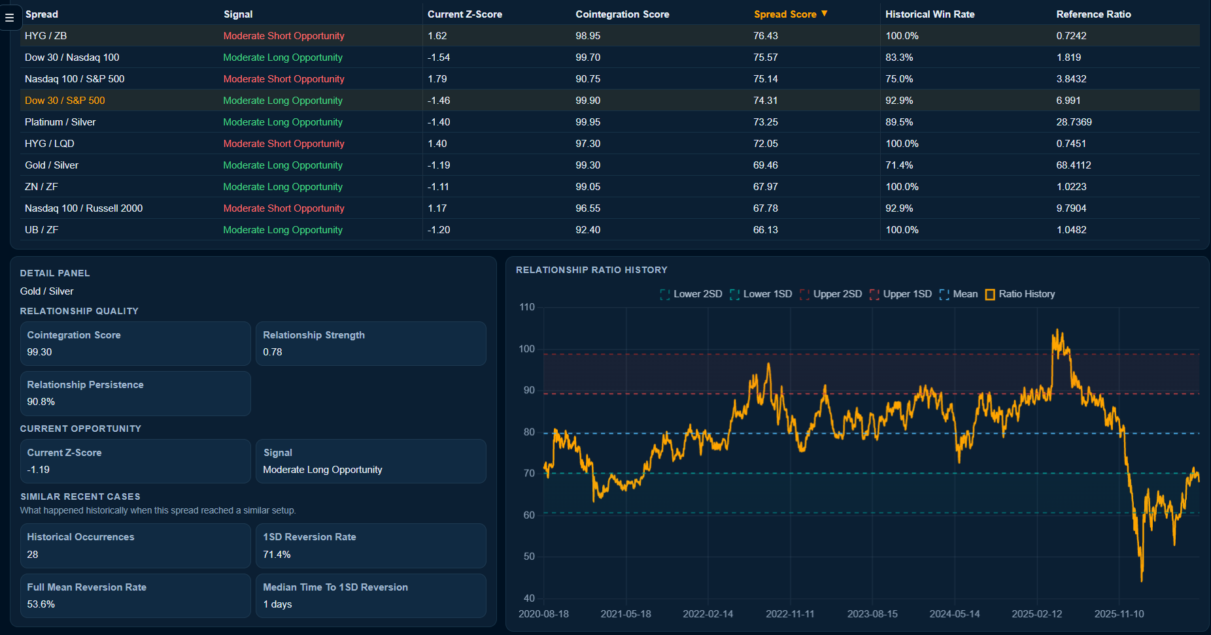The height and width of the screenshot is (635, 1211).
Task: Click the 1.79 Z-score cell
Action: click(437, 79)
